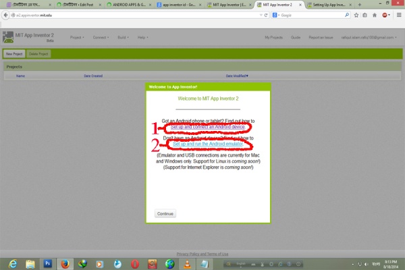
Task: Open the search engine selector dropdown
Action: [x=276, y=16]
